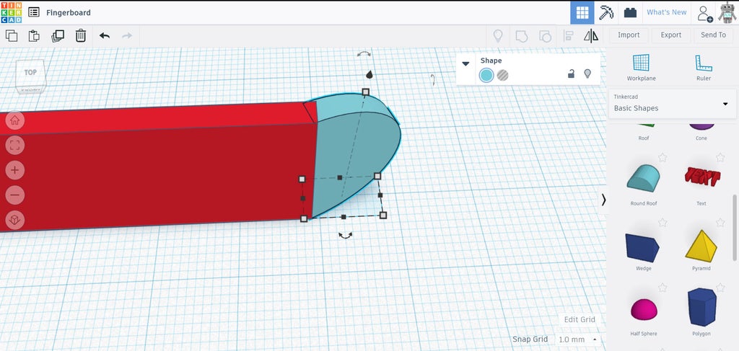
Task: Click the Home view button
Action: (x=14, y=120)
